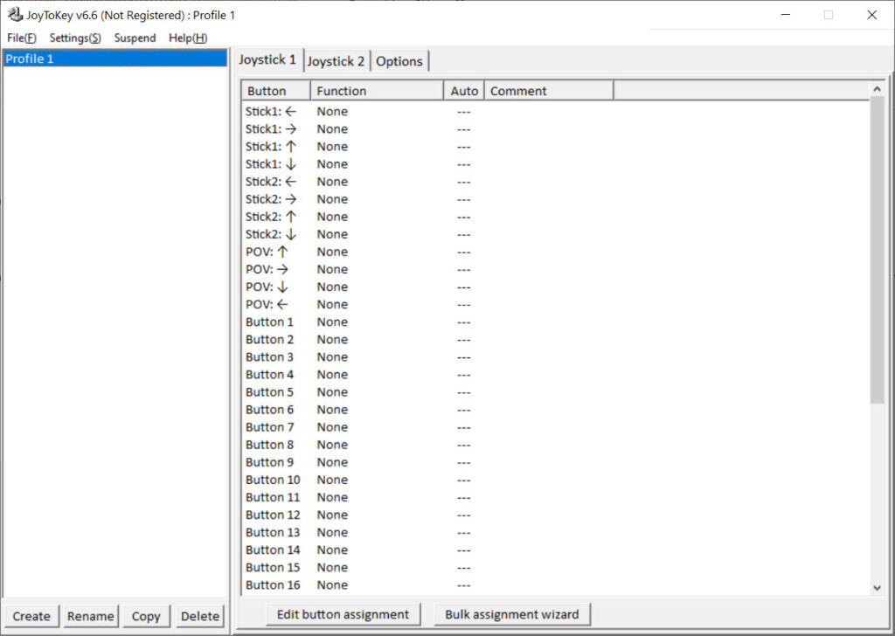Select the Button 13 row
Image resolution: width=895 pixels, height=636 pixels.
coord(555,532)
